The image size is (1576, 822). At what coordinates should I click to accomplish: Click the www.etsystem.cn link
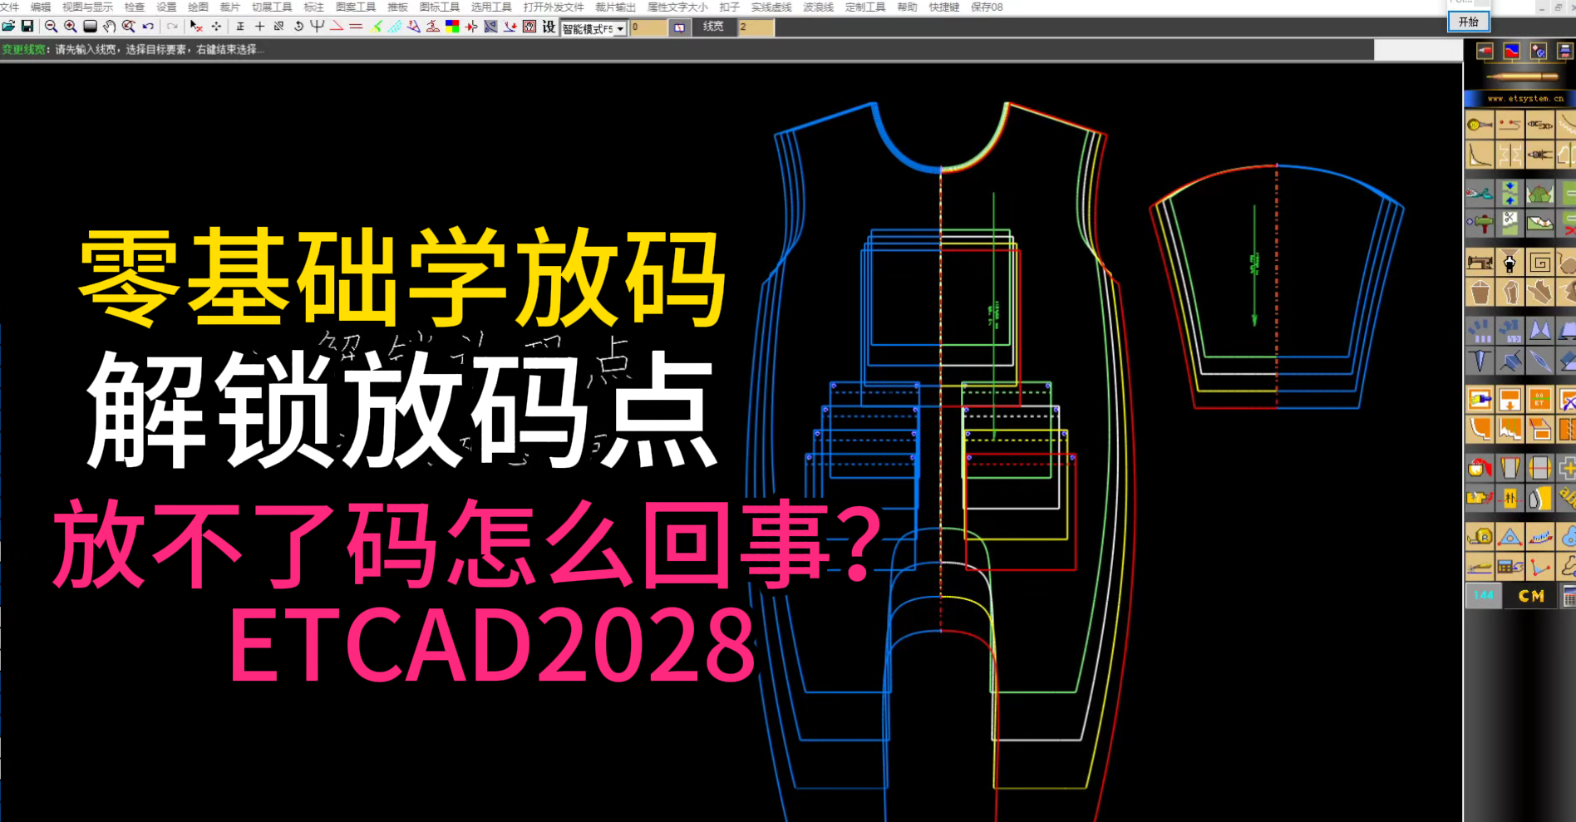click(x=1524, y=98)
